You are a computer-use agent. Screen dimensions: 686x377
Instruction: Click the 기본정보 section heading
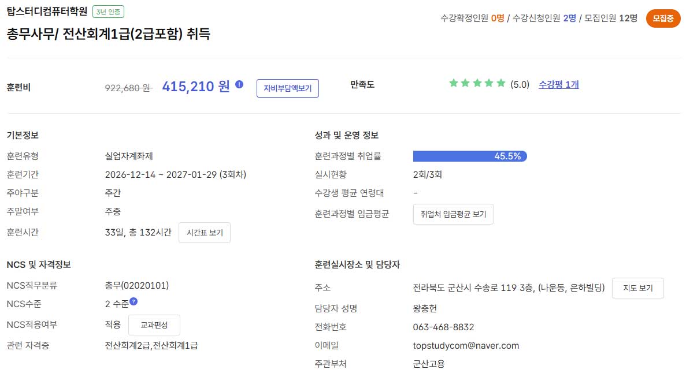pos(23,135)
